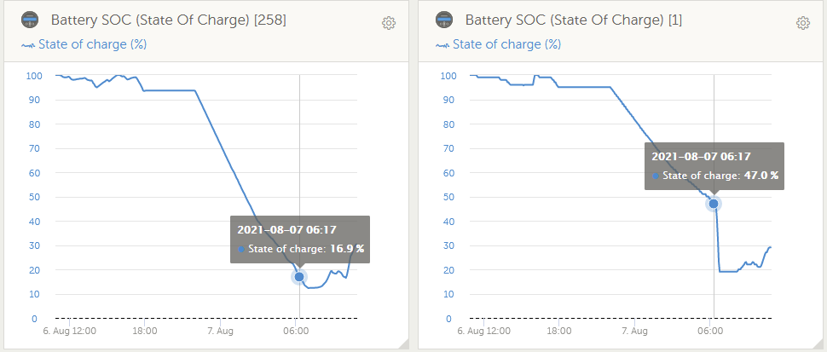Open settings gear of Battery SOC [258] widget

coord(389,23)
